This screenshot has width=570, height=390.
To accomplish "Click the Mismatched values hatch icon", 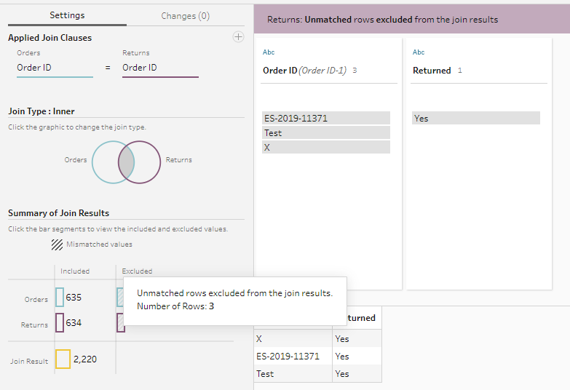I will point(57,244).
